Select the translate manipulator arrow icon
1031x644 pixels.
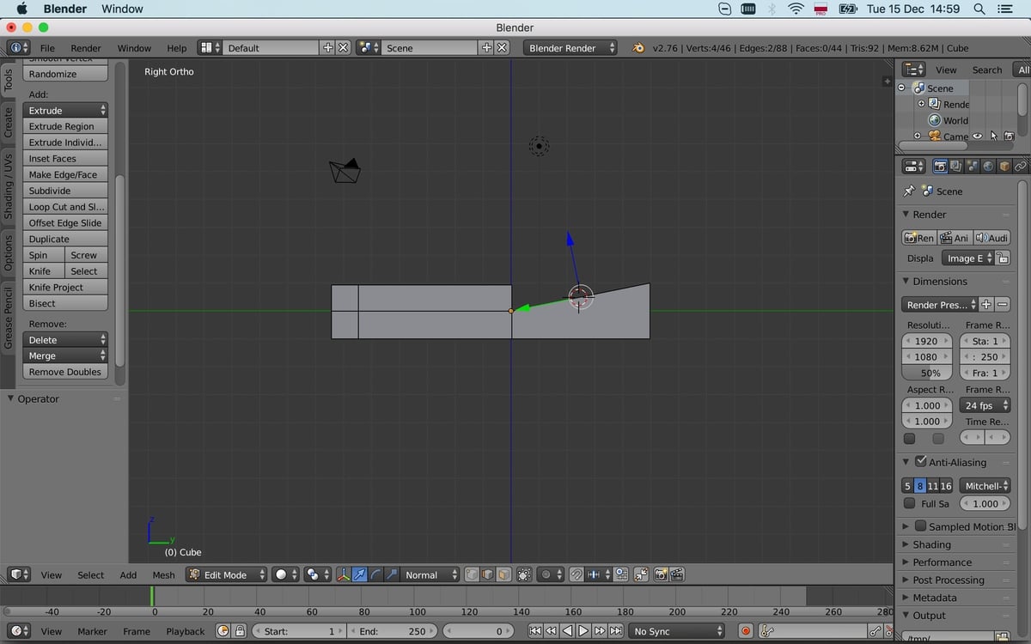360,574
